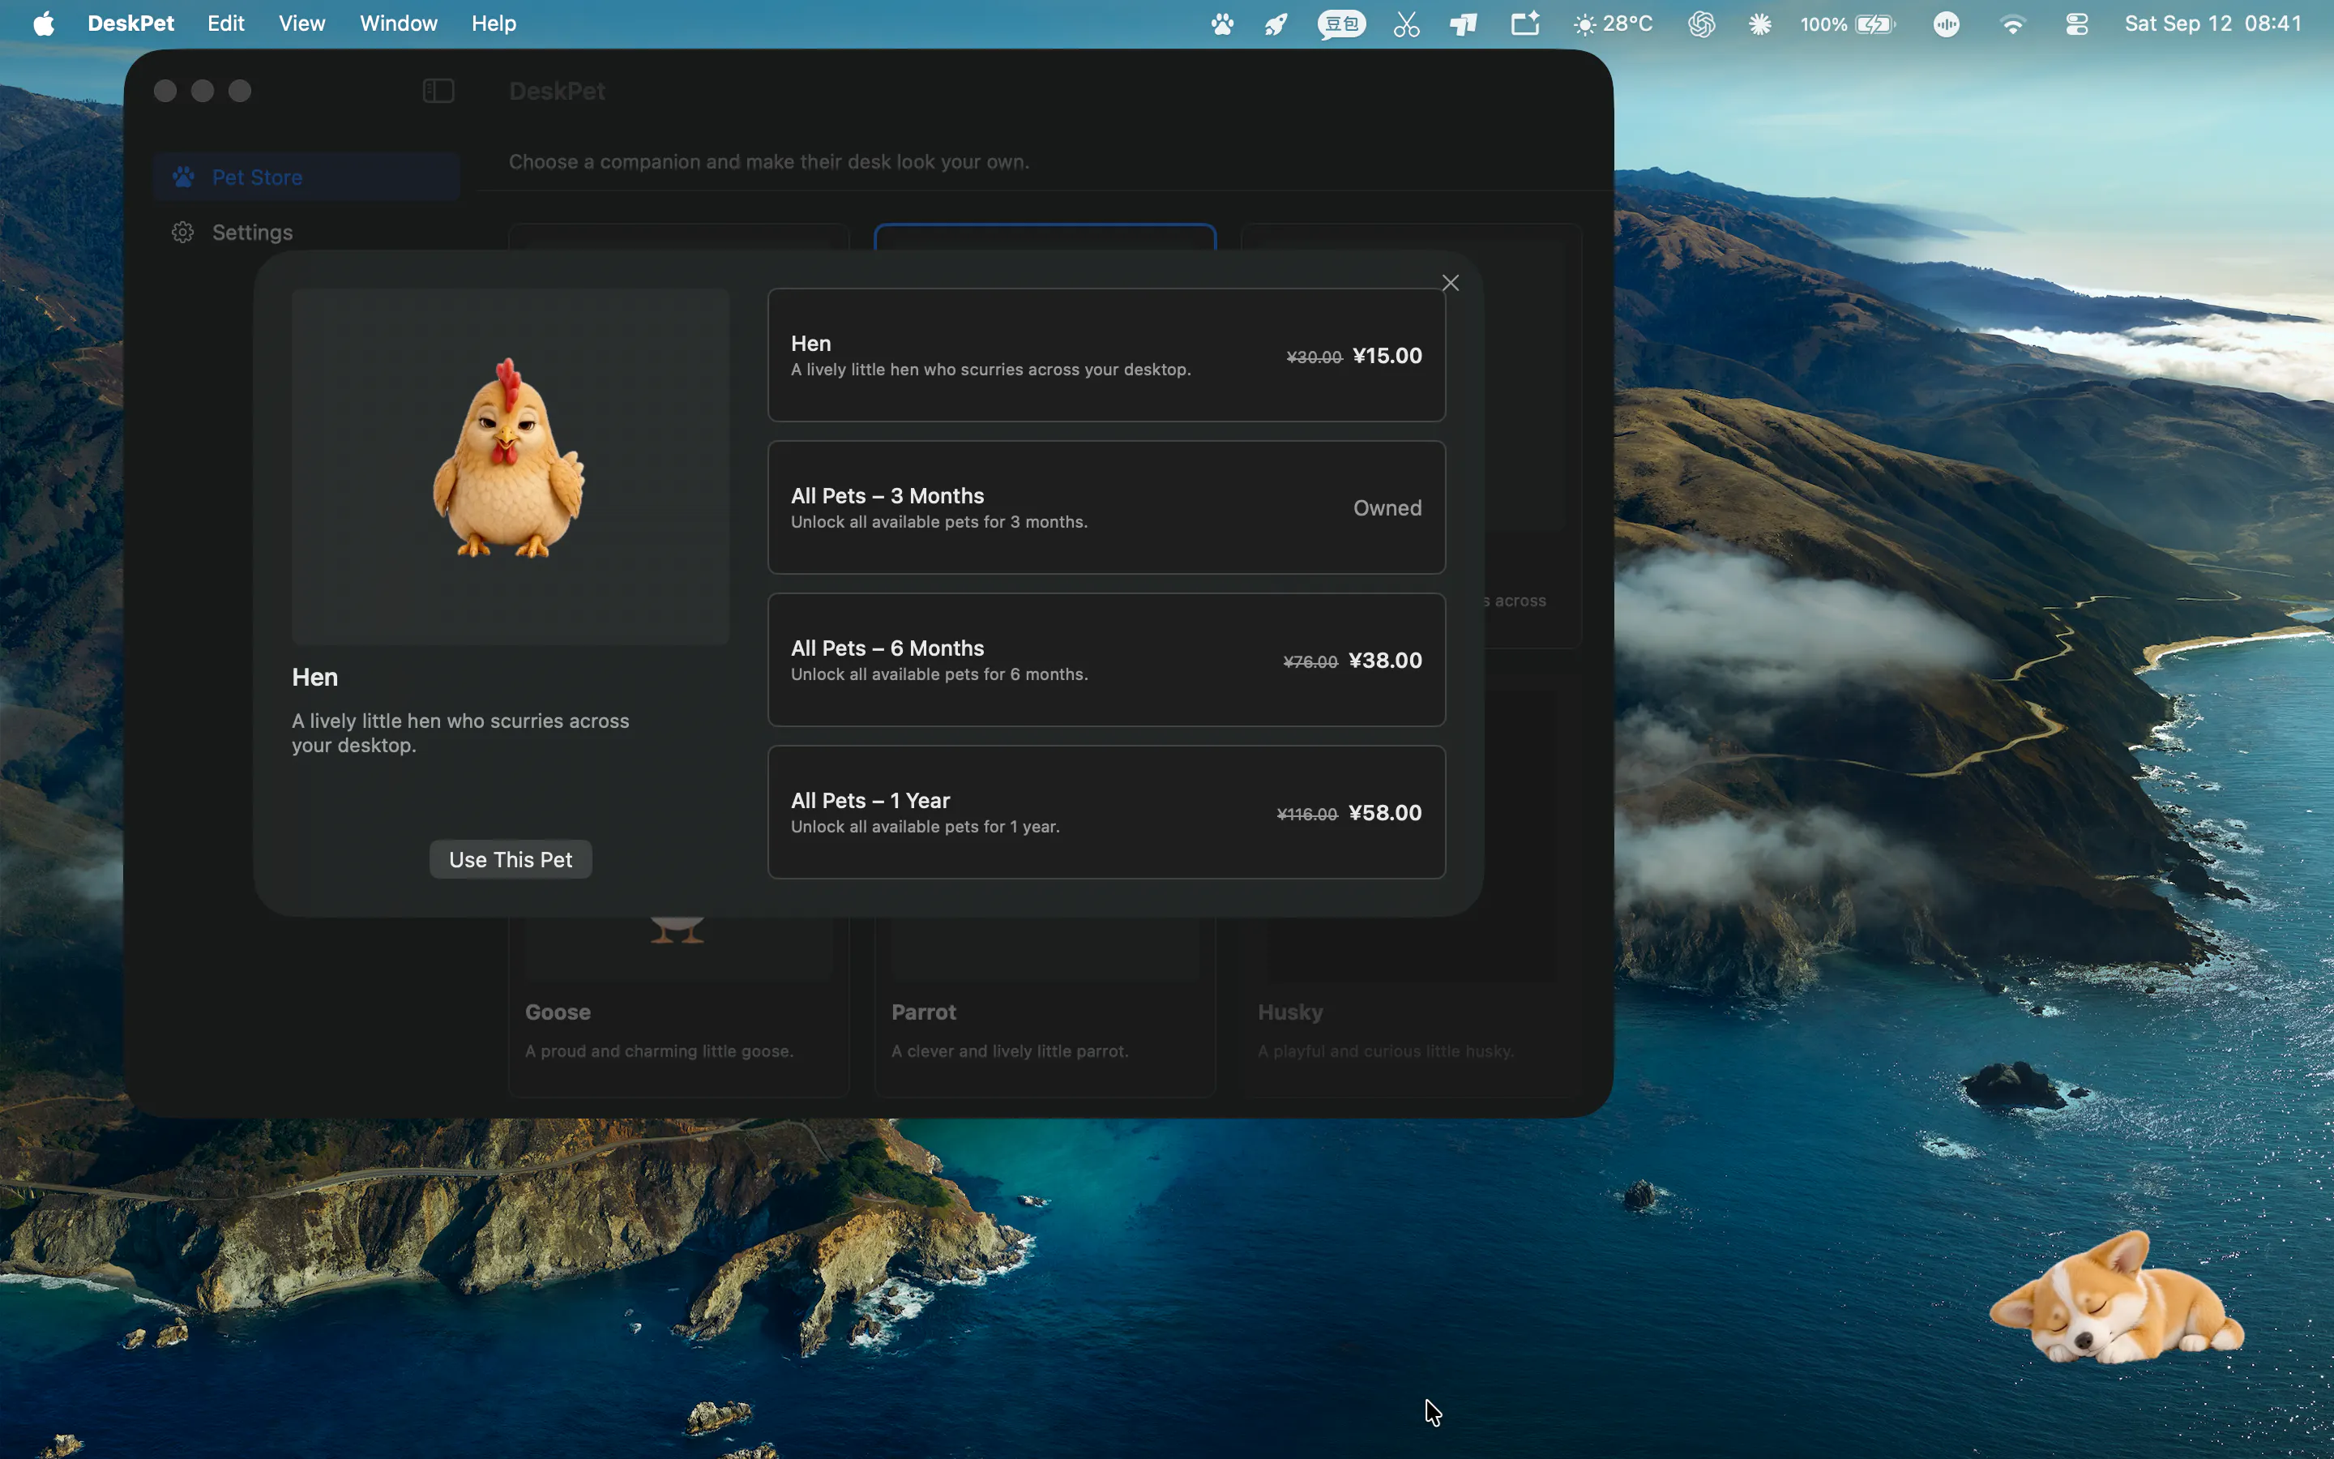
Task: Click the Use This Pet button
Action: (x=511, y=859)
